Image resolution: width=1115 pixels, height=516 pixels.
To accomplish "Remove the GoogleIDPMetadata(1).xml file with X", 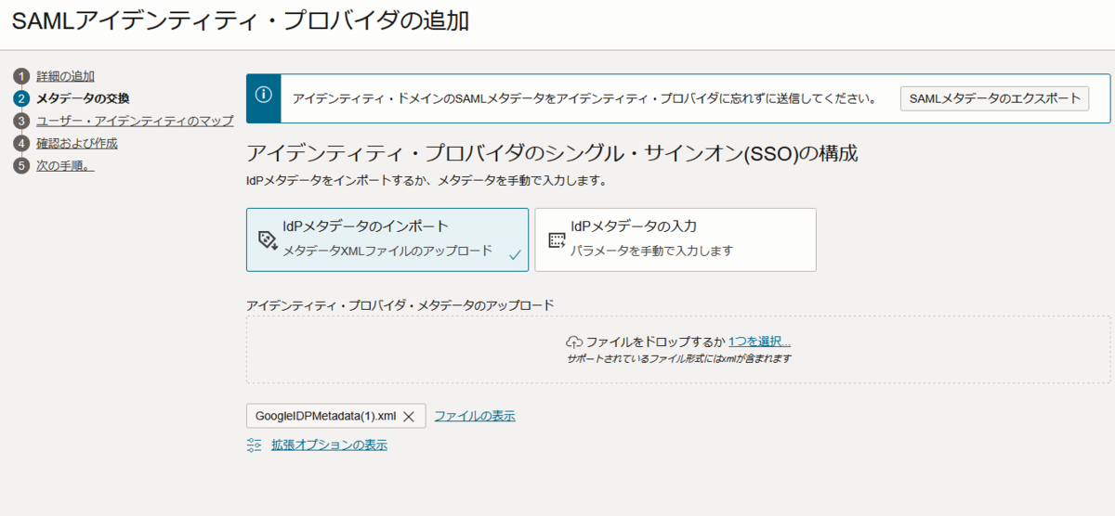I will point(408,417).
